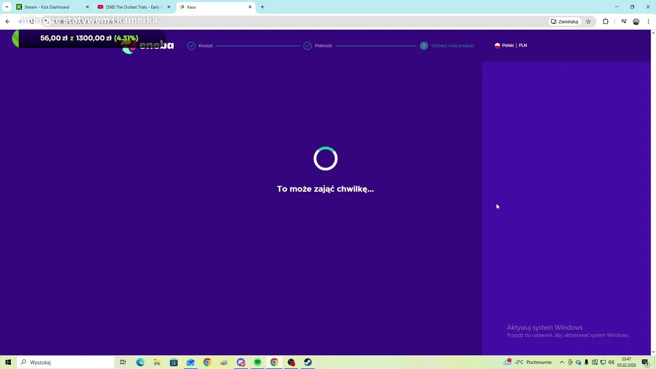The image size is (656, 369).
Task: Click the Płatność step checkmark icon
Action: click(307, 46)
